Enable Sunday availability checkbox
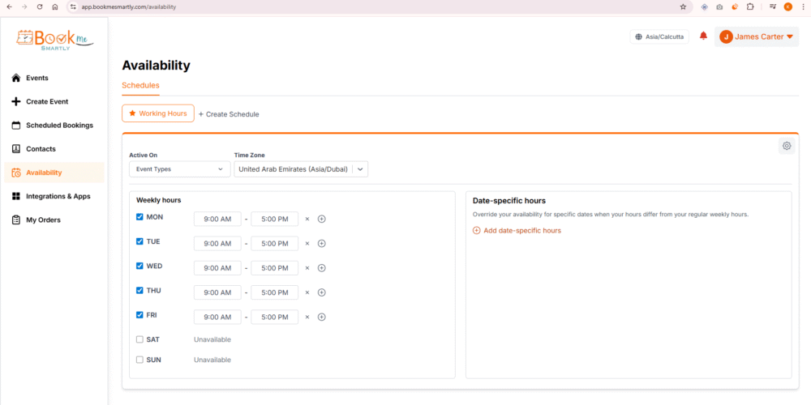Viewport: 811px width, 405px height. pos(139,360)
